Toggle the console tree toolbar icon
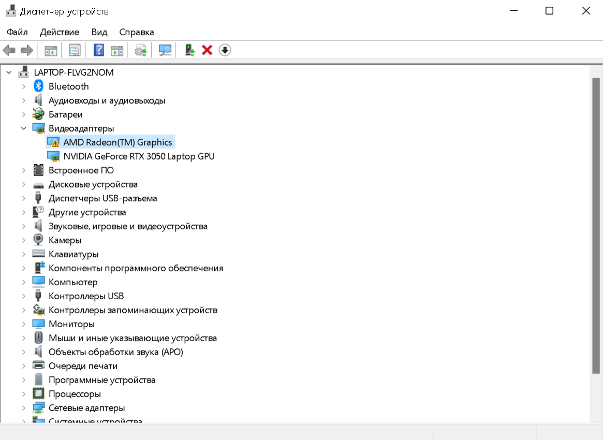Screen dimensions: 603x440 click(x=51, y=50)
